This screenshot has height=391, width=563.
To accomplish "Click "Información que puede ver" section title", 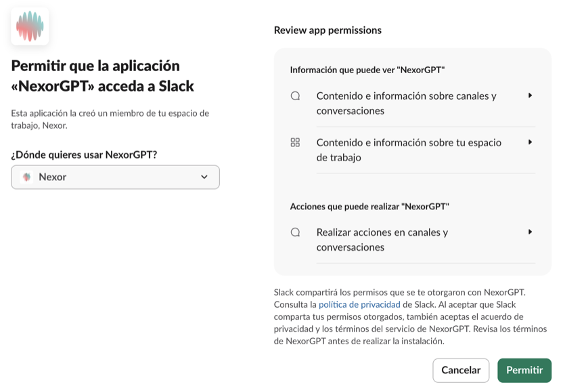I will (x=367, y=70).
